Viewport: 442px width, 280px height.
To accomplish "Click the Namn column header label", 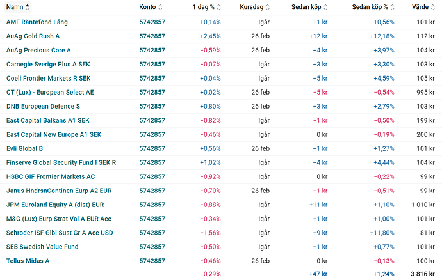I will (15, 7).
